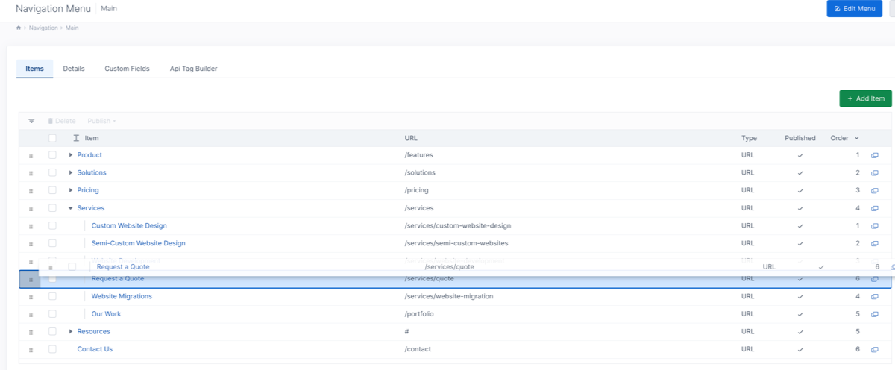Click the copy icon on the Contact Us row
The height and width of the screenshot is (370, 895).
click(x=875, y=349)
